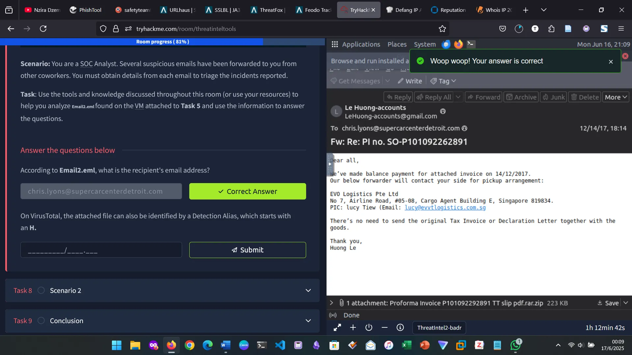Viewport: 632px width, 355px height.
Task: Switch to the PhishTool browser tab
Action: tap(86, 10)
